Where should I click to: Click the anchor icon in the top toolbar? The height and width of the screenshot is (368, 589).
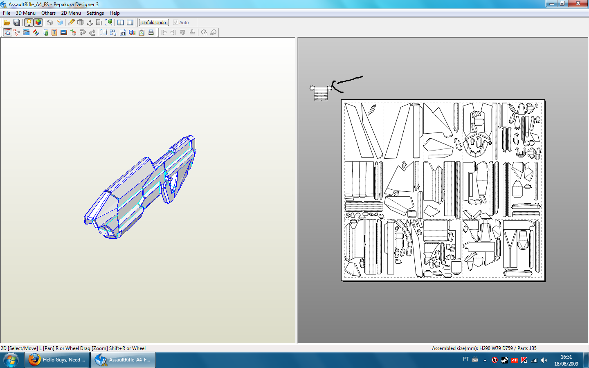click(x=90, y=22)
